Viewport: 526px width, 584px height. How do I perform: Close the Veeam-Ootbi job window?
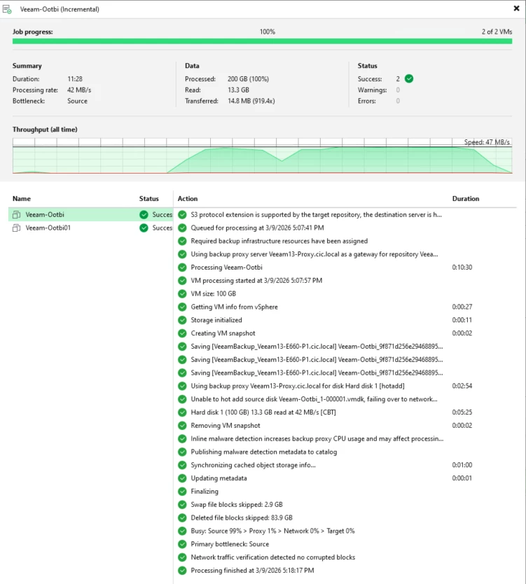(516, 8)
